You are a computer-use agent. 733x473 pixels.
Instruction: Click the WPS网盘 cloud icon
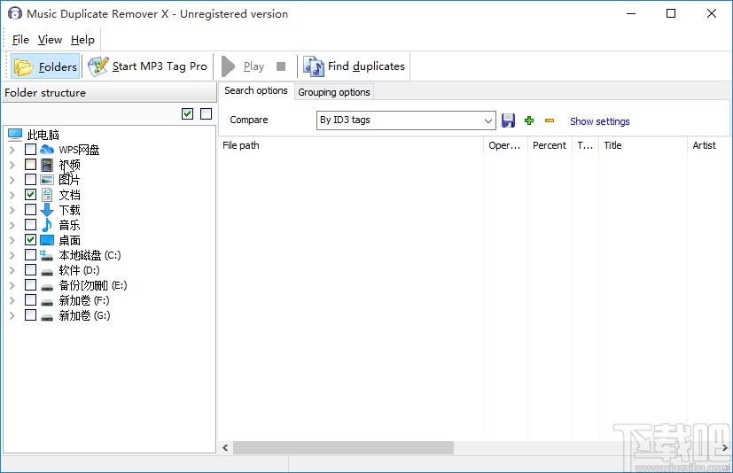[x=47, y=150]
